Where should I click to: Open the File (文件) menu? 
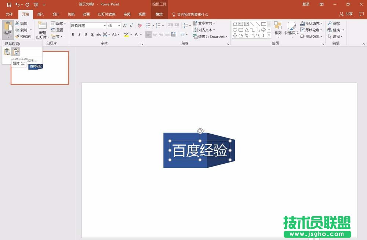point(9,14)
